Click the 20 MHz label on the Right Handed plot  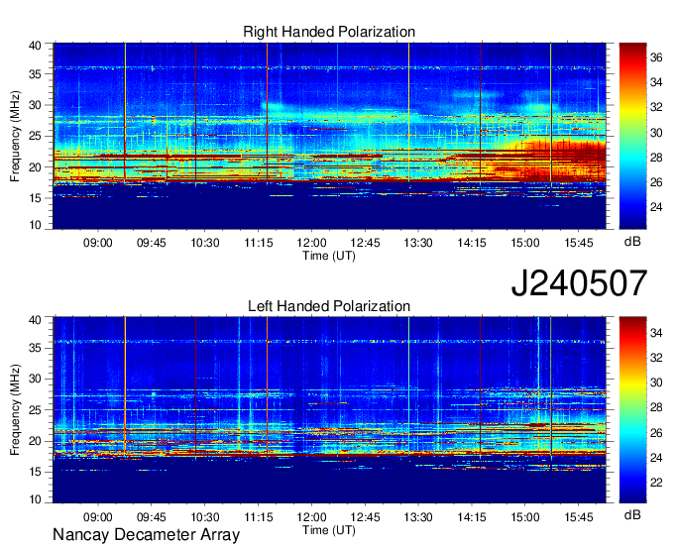click(x=35, y=167)
